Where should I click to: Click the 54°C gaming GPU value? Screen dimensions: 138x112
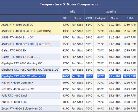coord(89,38)
